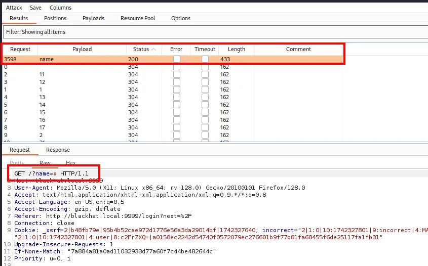The height and width of the screenshot is (266, 428).
Task: Click the Referer header line
Action: (103, 216)
